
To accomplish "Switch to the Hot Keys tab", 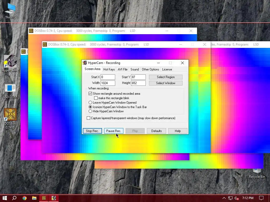I will [109, 69].
